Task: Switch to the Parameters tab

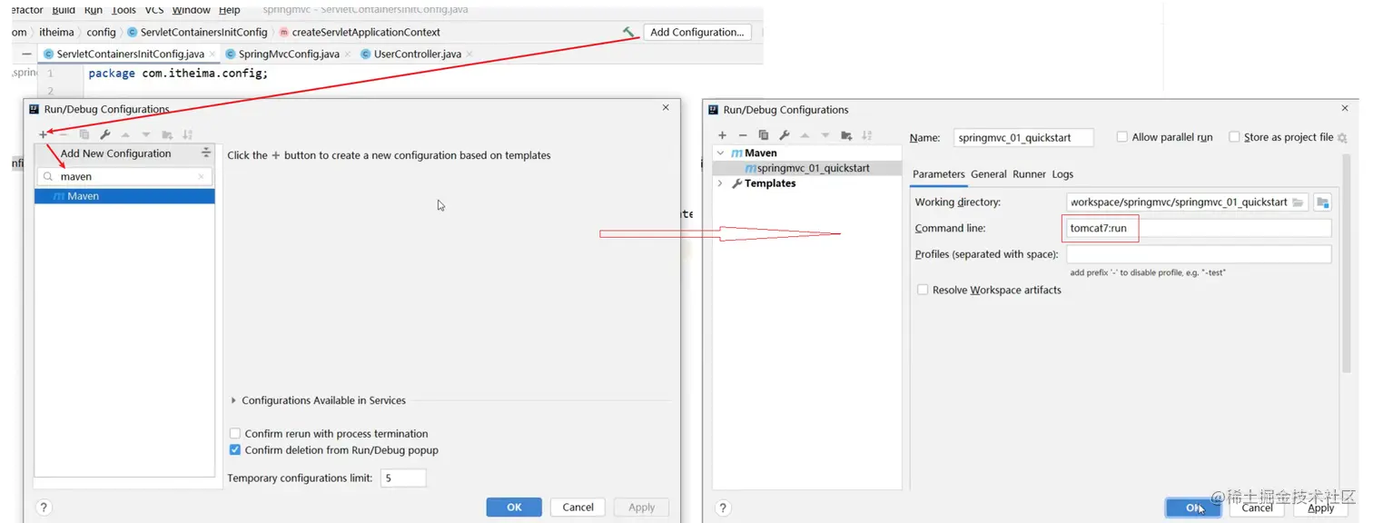Action: [x=938, y=174]
